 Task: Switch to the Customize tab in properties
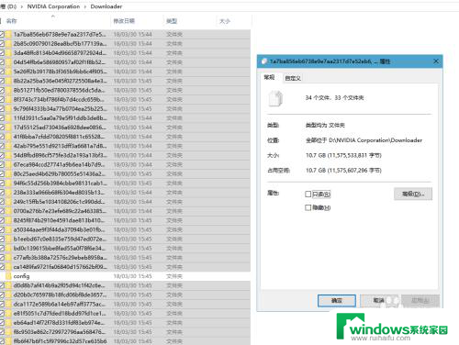[293, 78]
